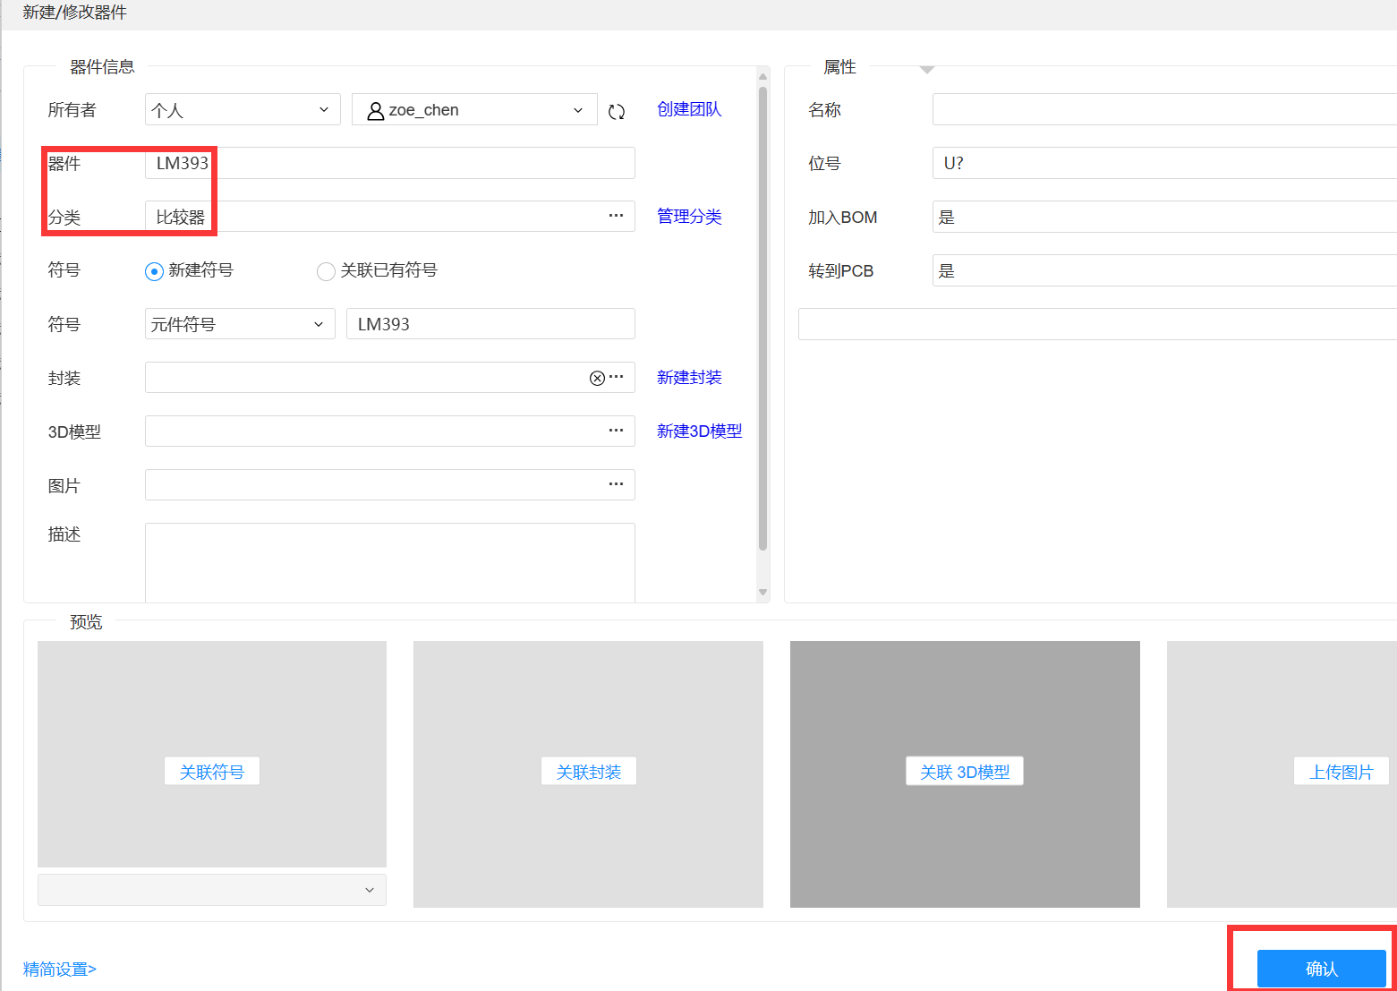1397x991 pixels.
Task: Click the 分类 field showing 比较器
Action: pyautogui.click(x=390, y=217)
